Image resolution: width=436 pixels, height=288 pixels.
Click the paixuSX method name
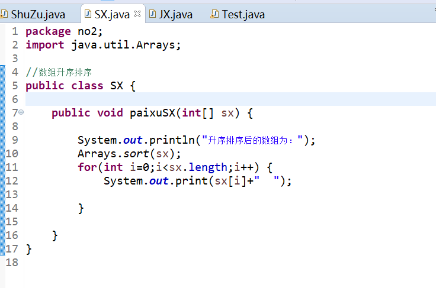(x=152, y=113)
